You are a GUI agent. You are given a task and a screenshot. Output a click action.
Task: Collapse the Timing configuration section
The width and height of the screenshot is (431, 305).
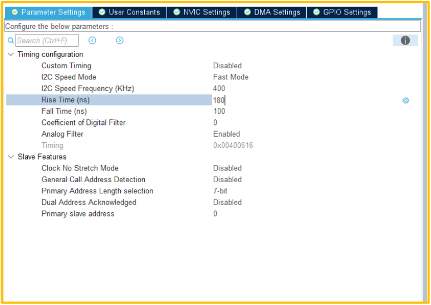(11, 54)
